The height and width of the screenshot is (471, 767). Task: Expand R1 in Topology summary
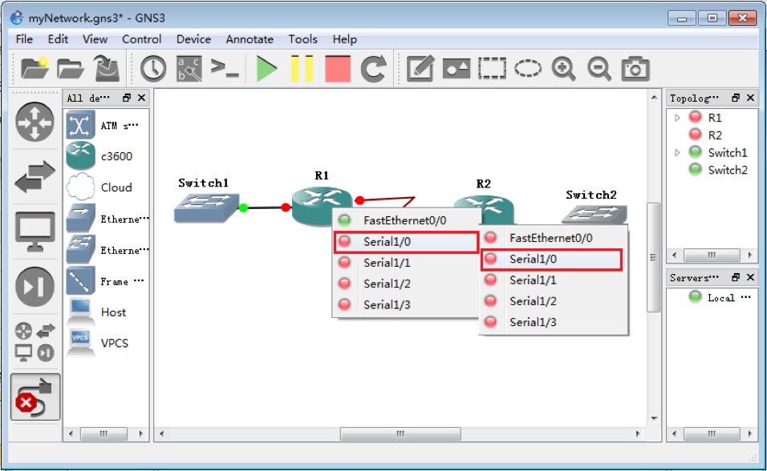(x=677, y=118)
